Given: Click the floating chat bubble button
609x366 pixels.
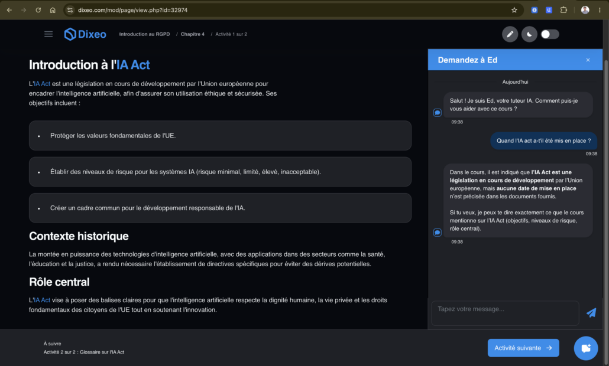Looking at the screenshot, I should coord(586,348).
